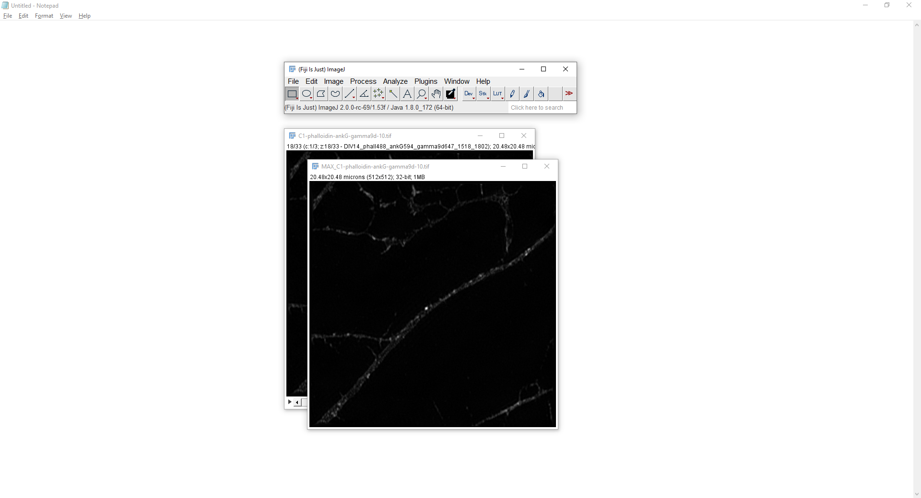Viewport: 921px width, 498px height.
Task: Select the Paintbrush tool
Action: 526,94
